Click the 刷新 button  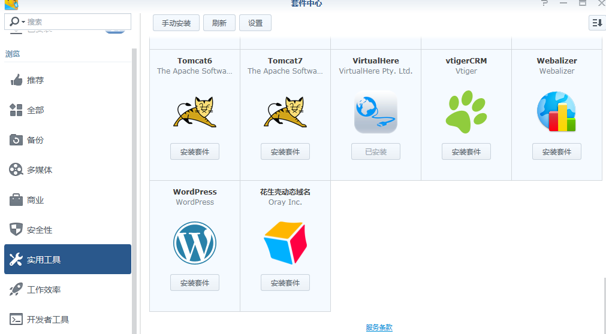pos(219,23)
